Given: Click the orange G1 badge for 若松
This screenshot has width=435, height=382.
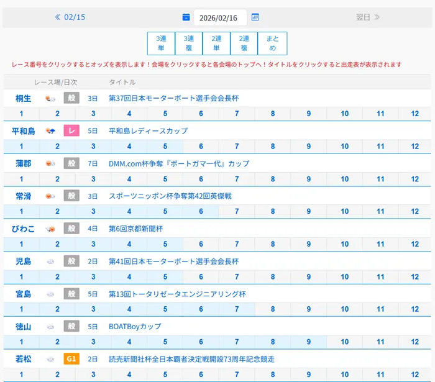Looking at the screenshot, I should [71, 359].
